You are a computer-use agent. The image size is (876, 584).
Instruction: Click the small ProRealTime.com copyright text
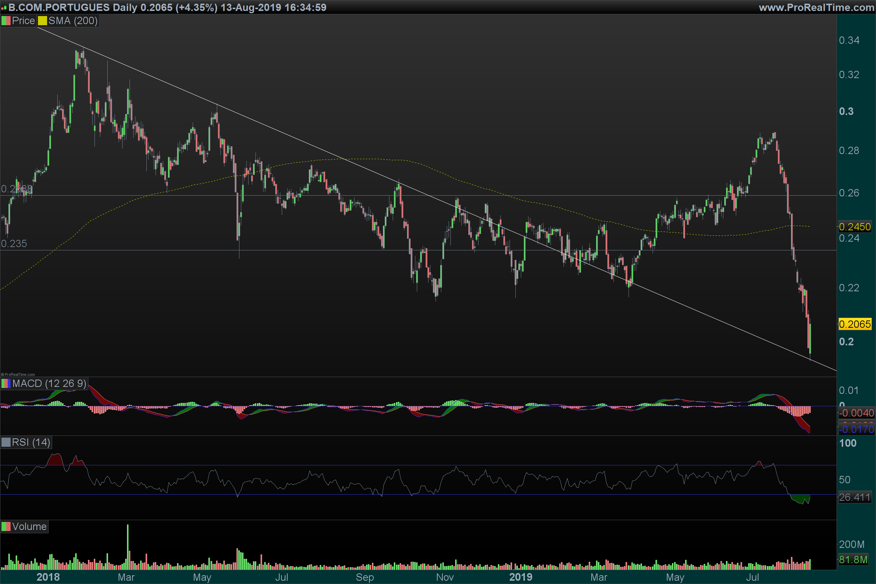[x=18, y=375]
